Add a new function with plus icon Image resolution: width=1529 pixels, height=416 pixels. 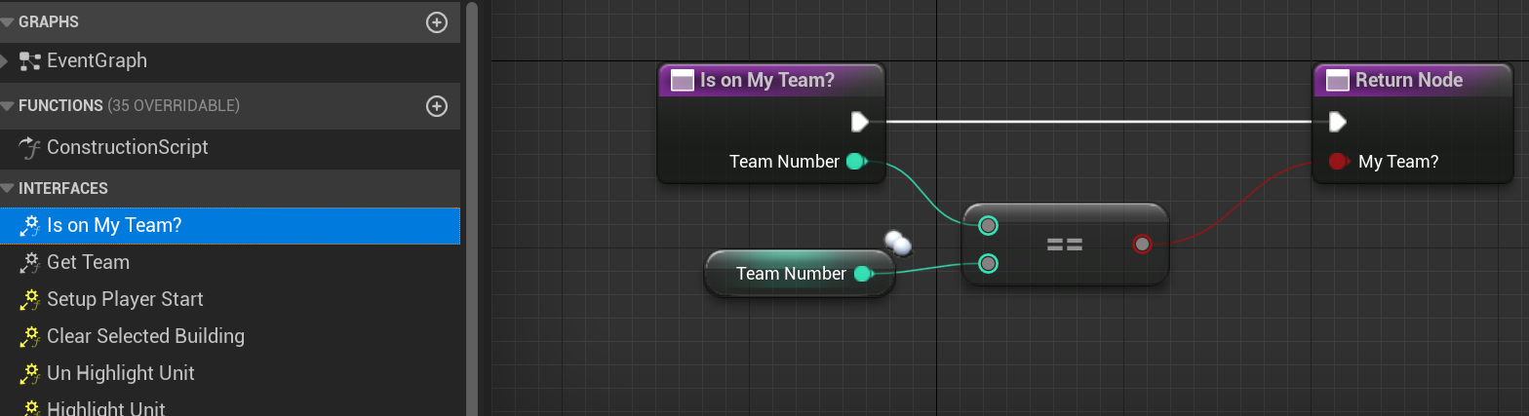pos(437,106)
